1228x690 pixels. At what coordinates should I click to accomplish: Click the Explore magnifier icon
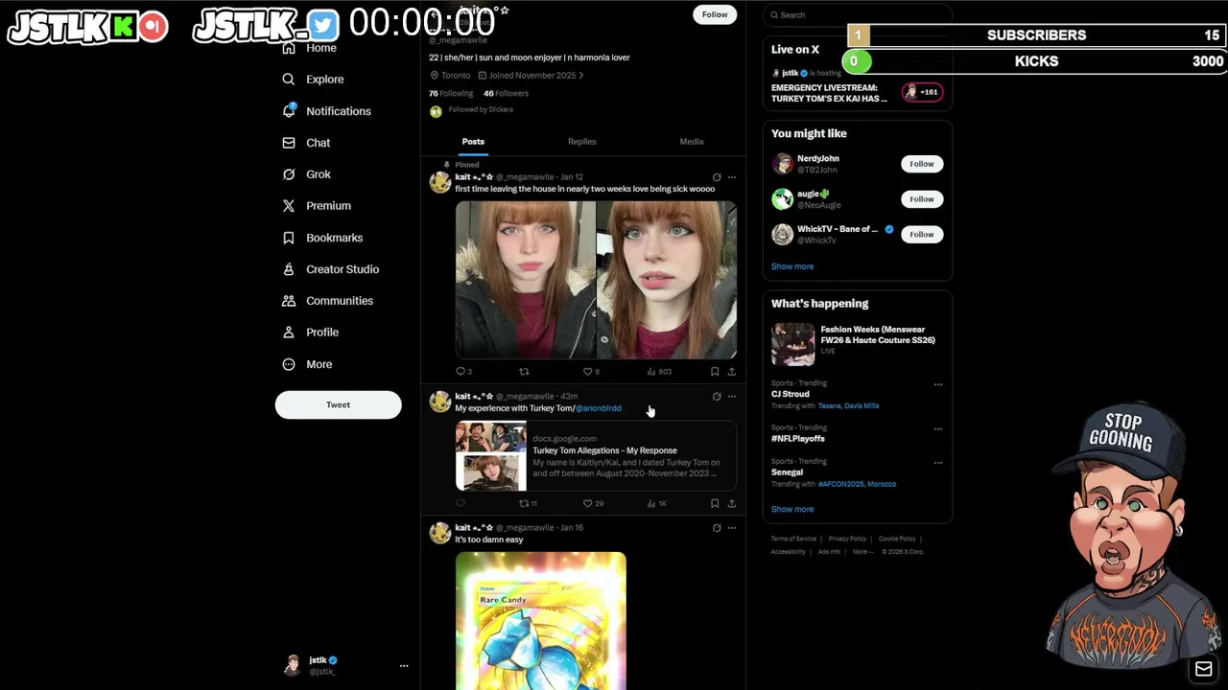tap(289, 80)
